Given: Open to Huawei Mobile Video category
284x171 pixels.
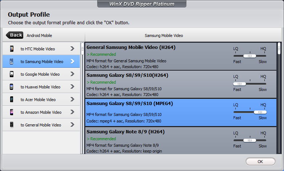Looking at the screenshot, I should pos(41,87).
